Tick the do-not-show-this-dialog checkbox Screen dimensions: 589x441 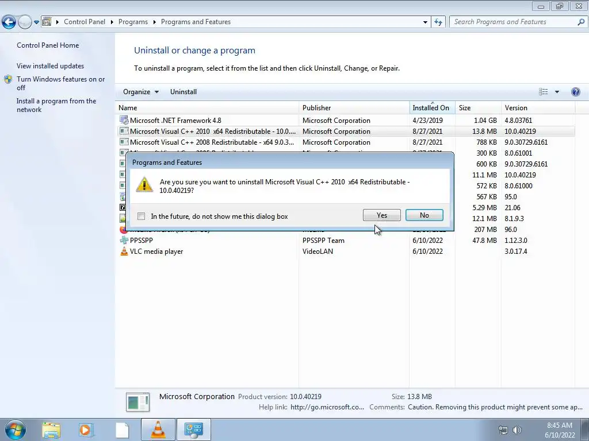coord(141,216)
